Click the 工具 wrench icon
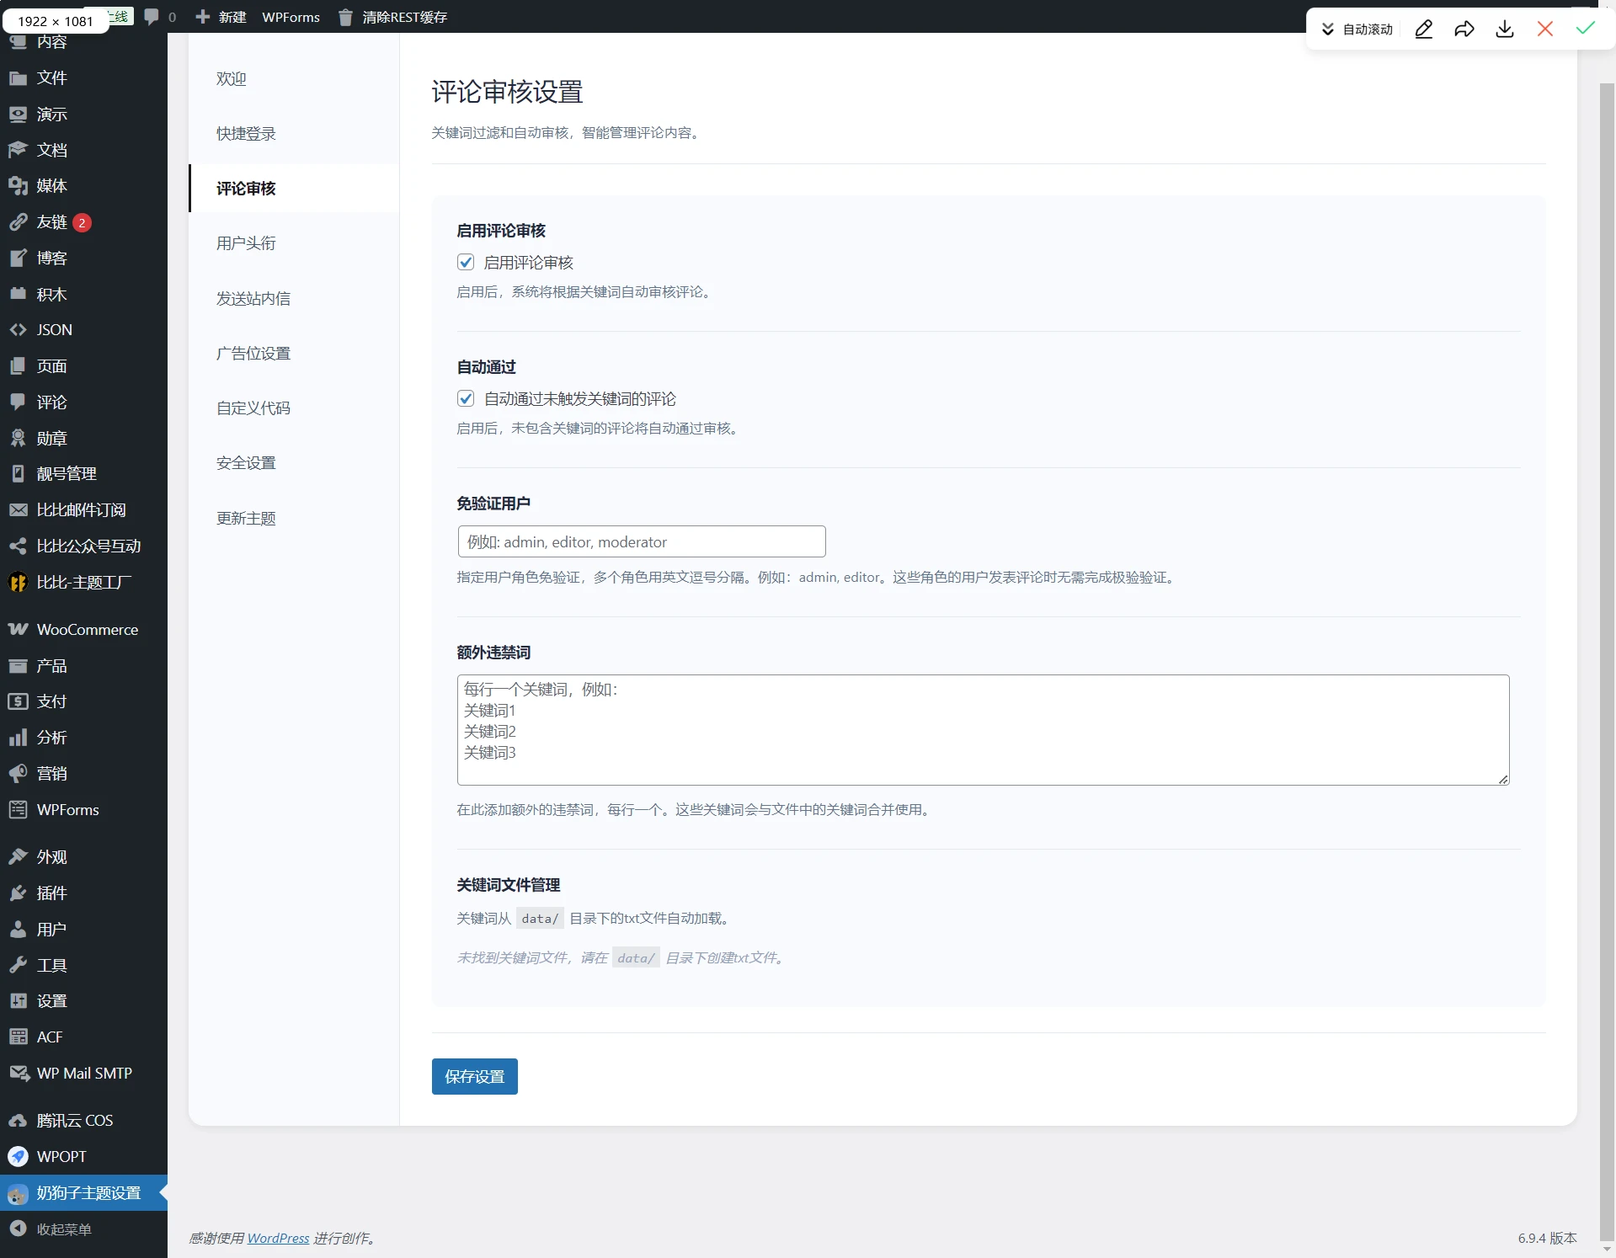The image size is (1616, 1258). [x=18, y=966]
